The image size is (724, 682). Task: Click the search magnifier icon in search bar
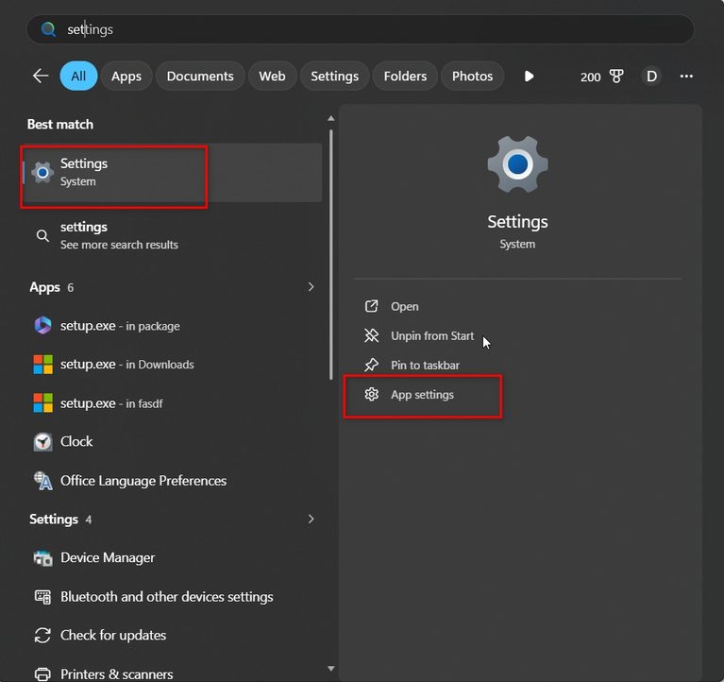(x=48, y=29)
